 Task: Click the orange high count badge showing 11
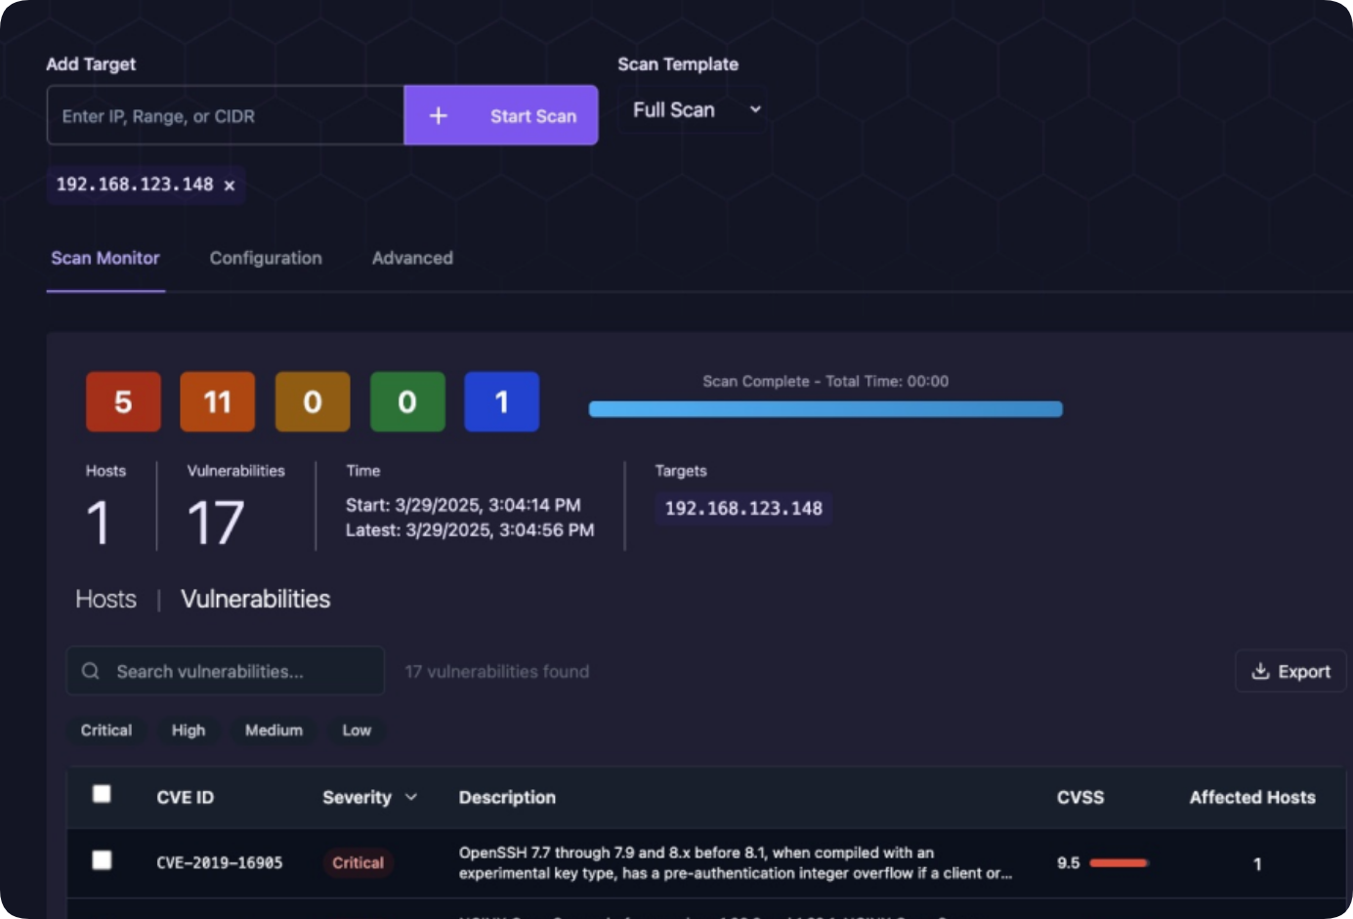point(218,401)
